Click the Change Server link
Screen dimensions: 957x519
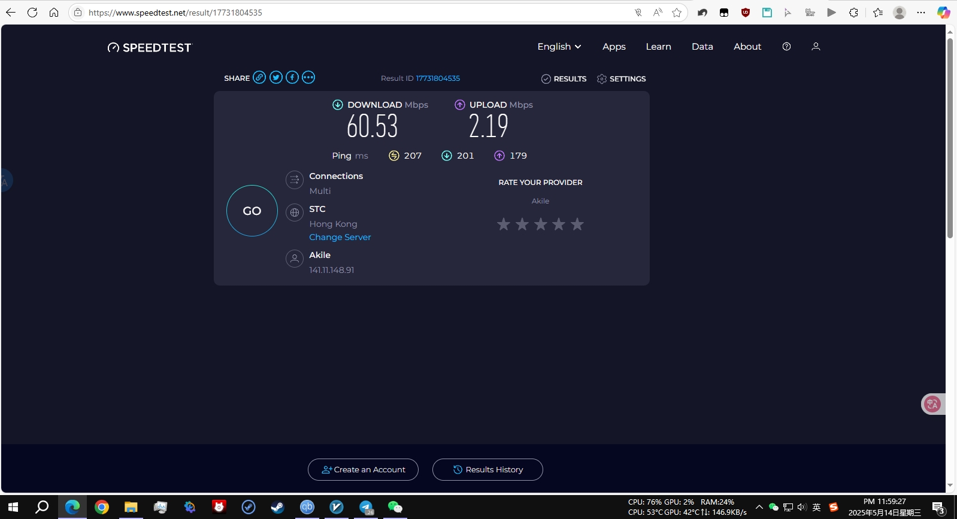[340, 237]
